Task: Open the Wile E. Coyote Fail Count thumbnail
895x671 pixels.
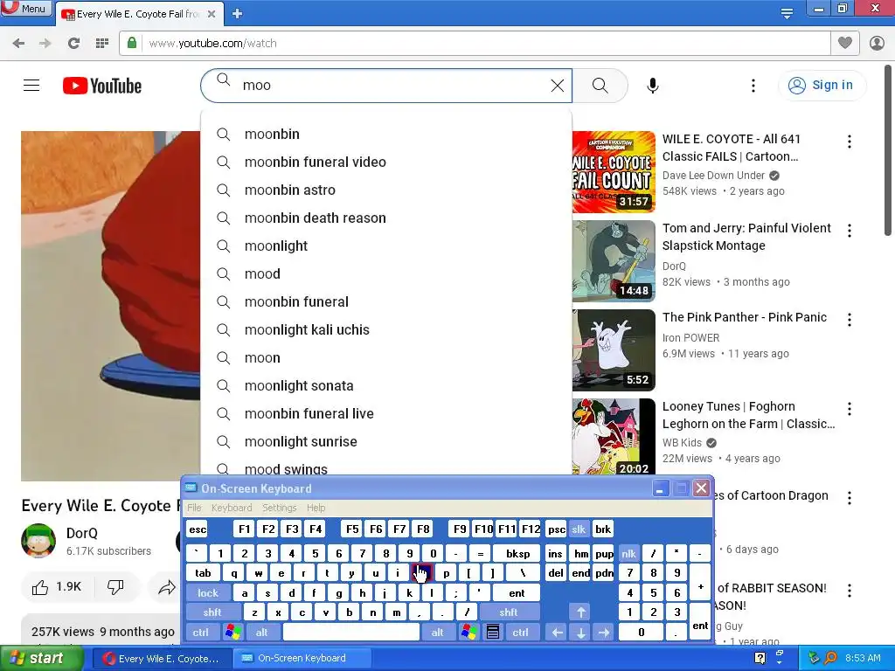Action: point(614,172)
